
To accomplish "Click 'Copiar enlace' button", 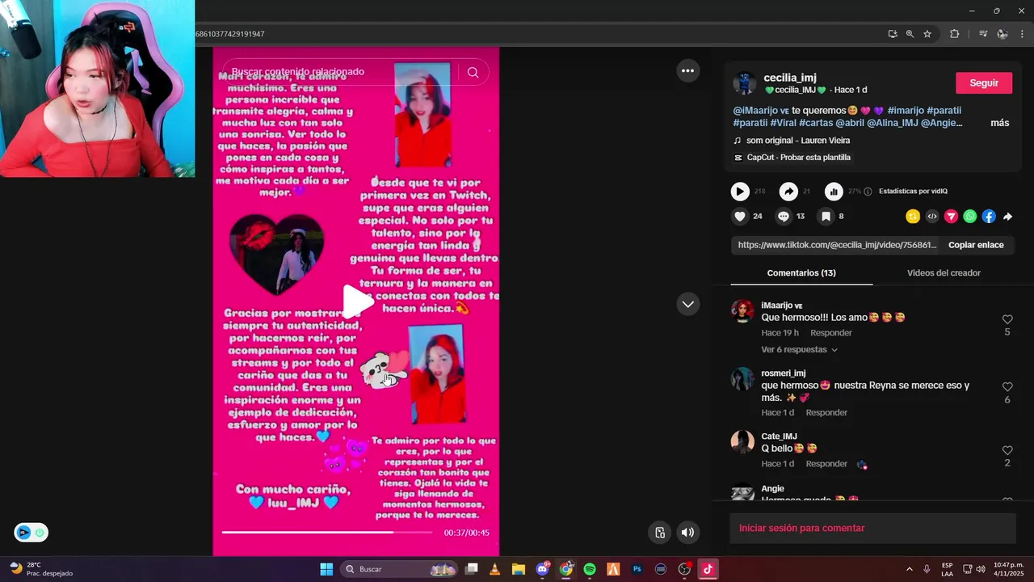I will coord(976,245).
